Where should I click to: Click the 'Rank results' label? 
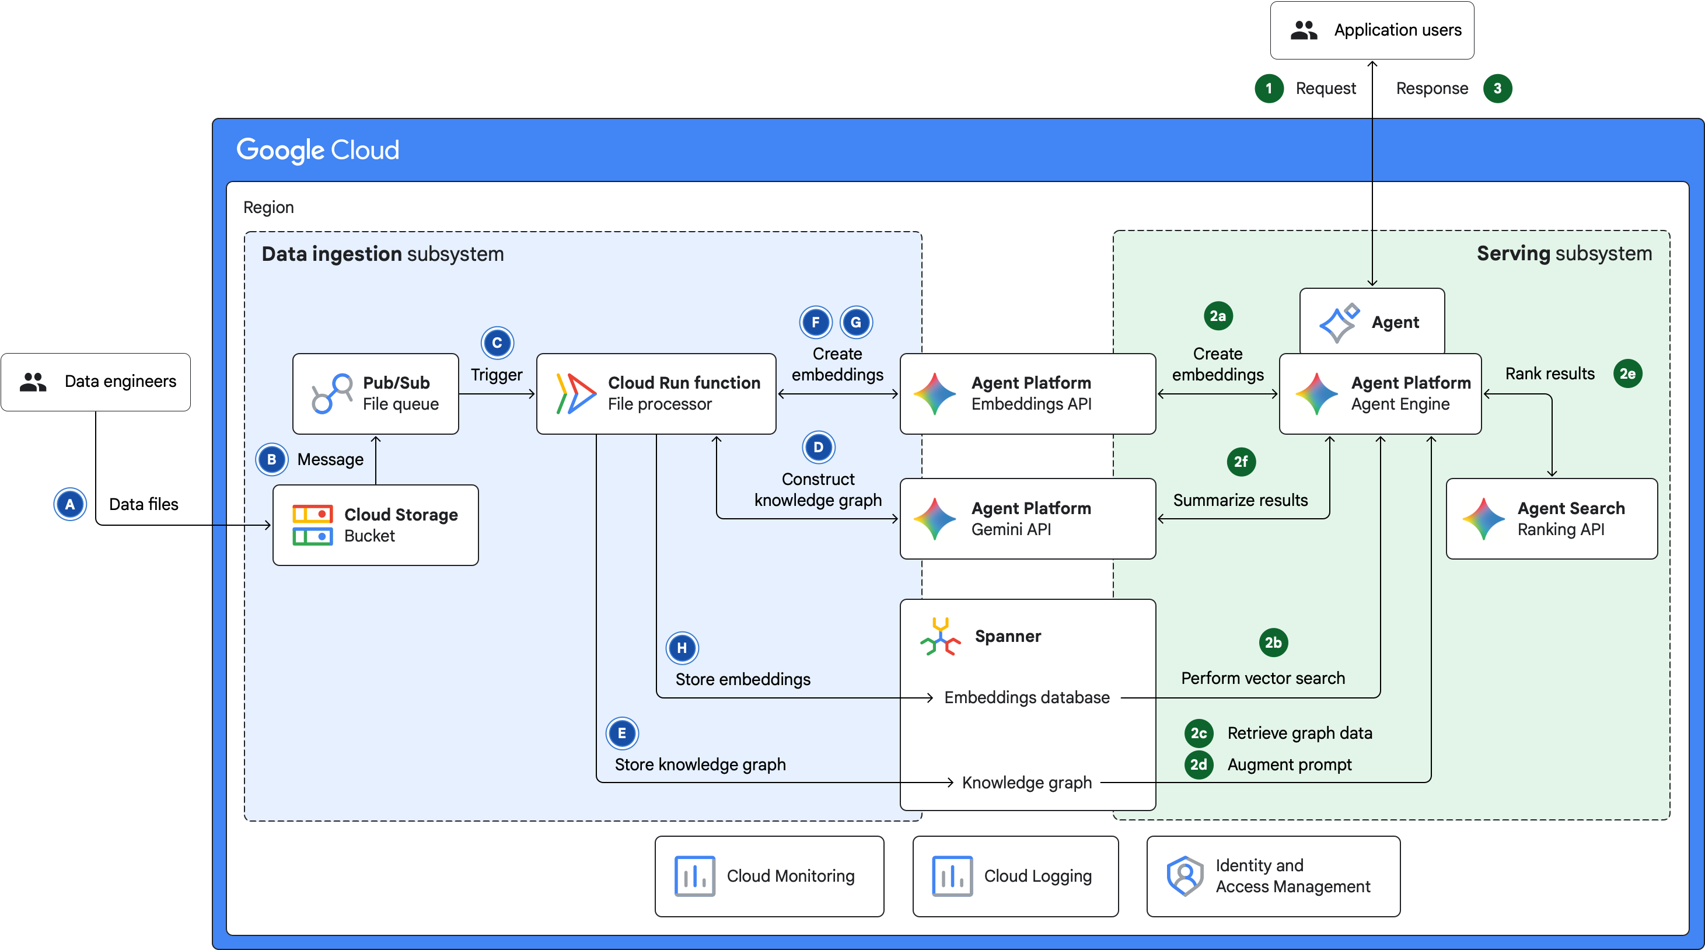click(x=1550, y=374)
